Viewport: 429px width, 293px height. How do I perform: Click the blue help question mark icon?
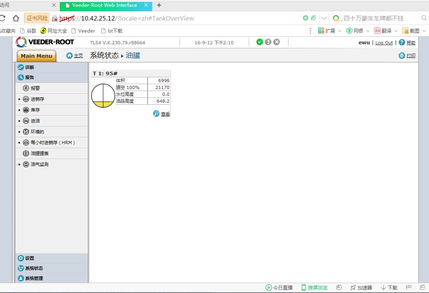tap(402, 42)
